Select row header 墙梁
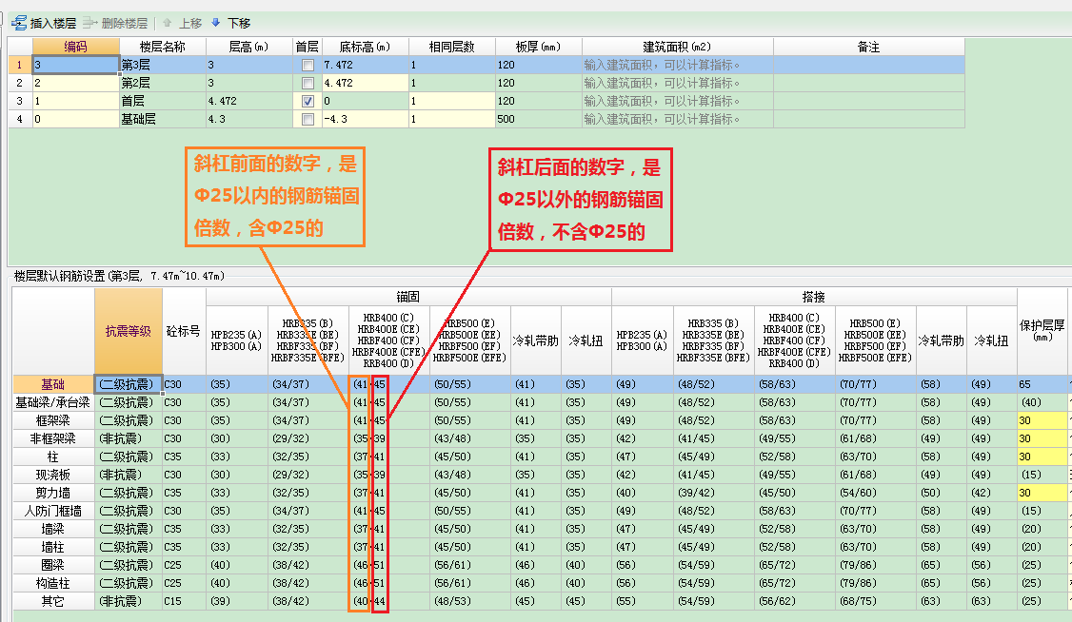Viewport: 1072px width, 622px height. [53, 529]
